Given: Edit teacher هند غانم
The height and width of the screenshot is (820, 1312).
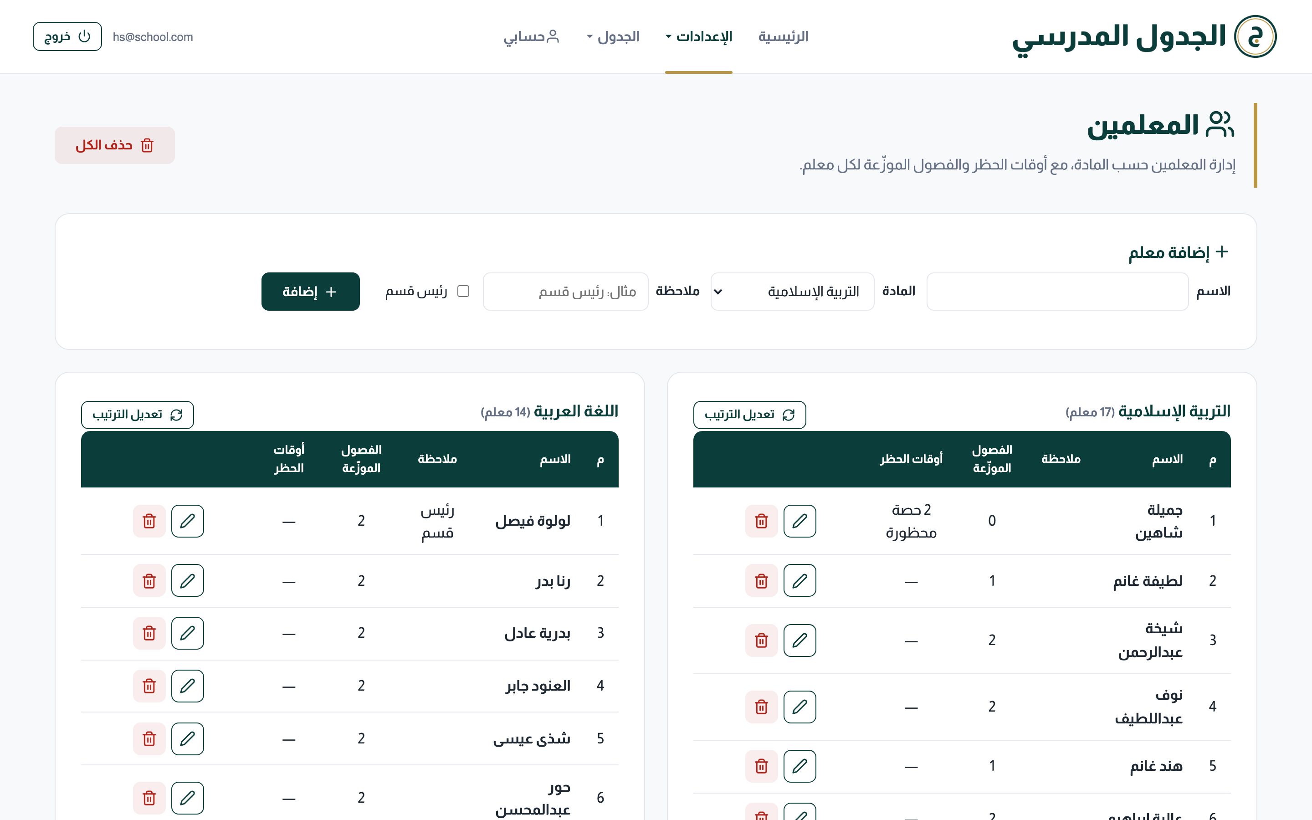Looking at the screenshot, I should click(x=799, y=766).
